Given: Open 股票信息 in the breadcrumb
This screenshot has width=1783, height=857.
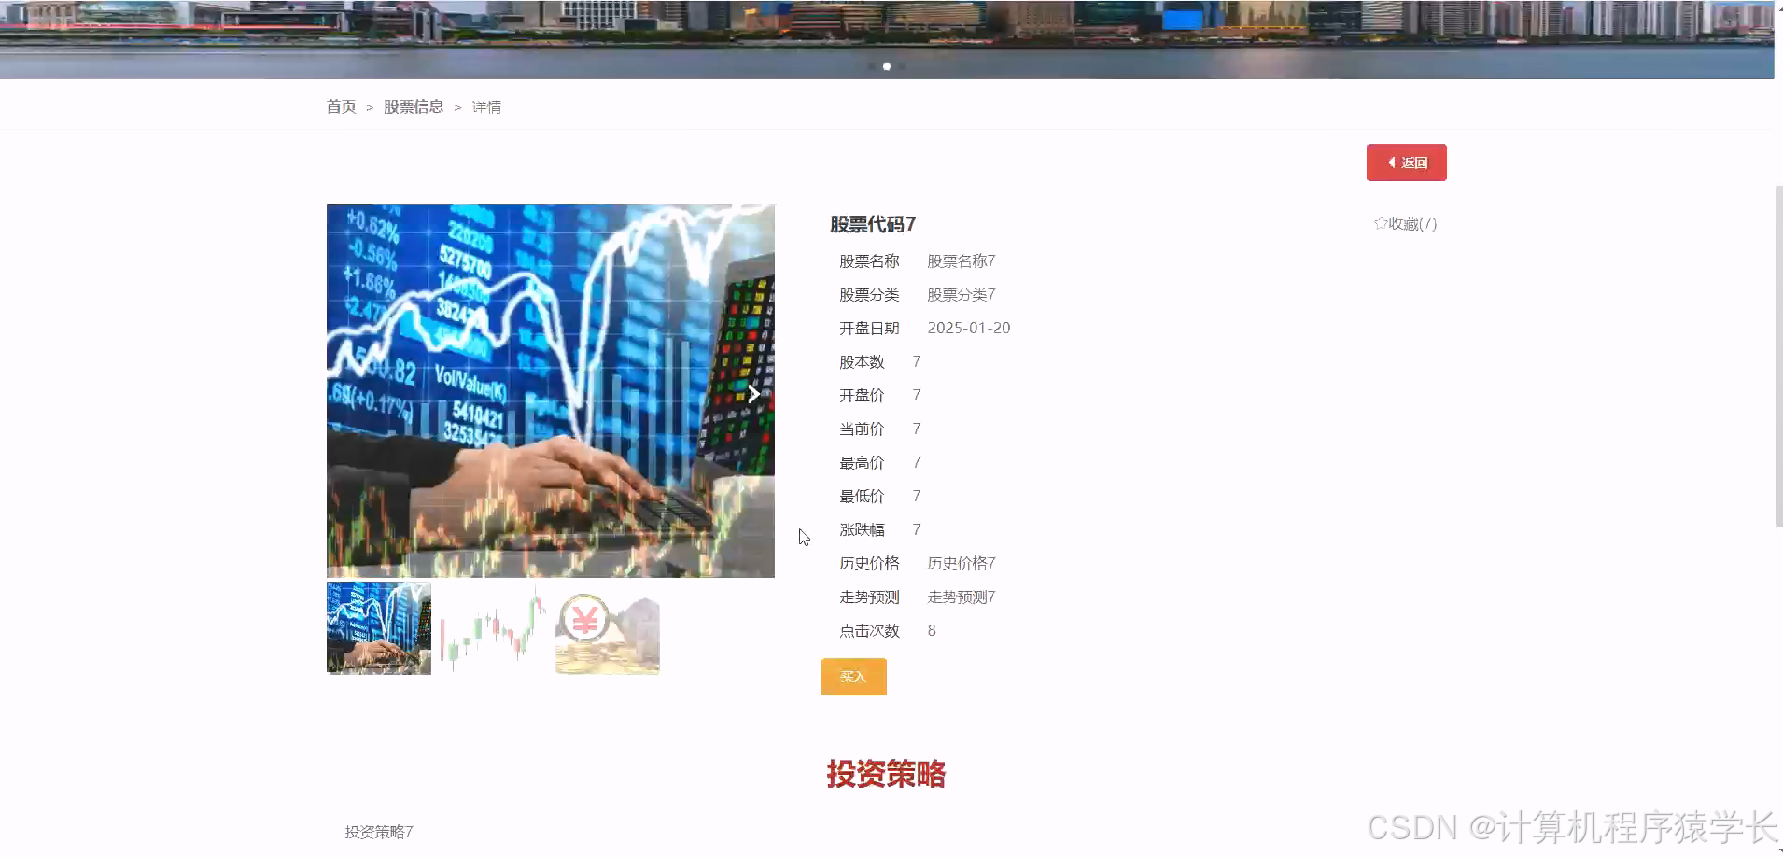Looking at the screenshot, I should 414,106.
